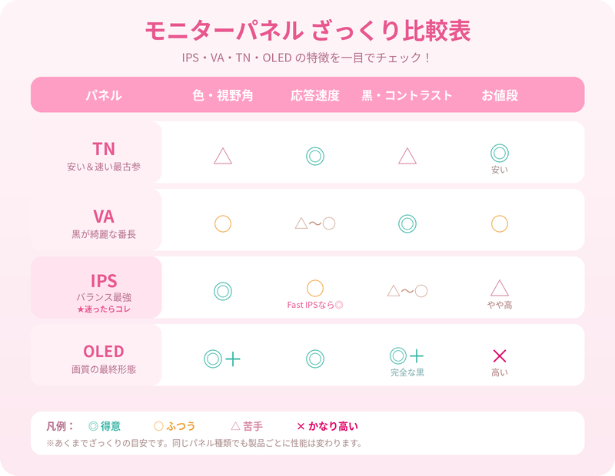Click the お値段 column header
The width and height of the screenshot is (615, 476).
point(500,95)
